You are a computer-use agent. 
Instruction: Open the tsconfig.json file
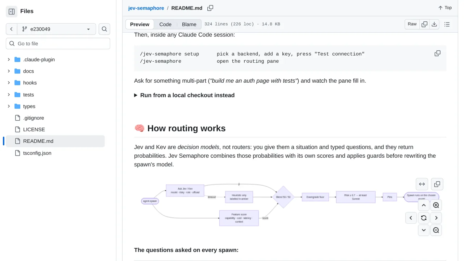pyautogui.click(x=37, y=153)
